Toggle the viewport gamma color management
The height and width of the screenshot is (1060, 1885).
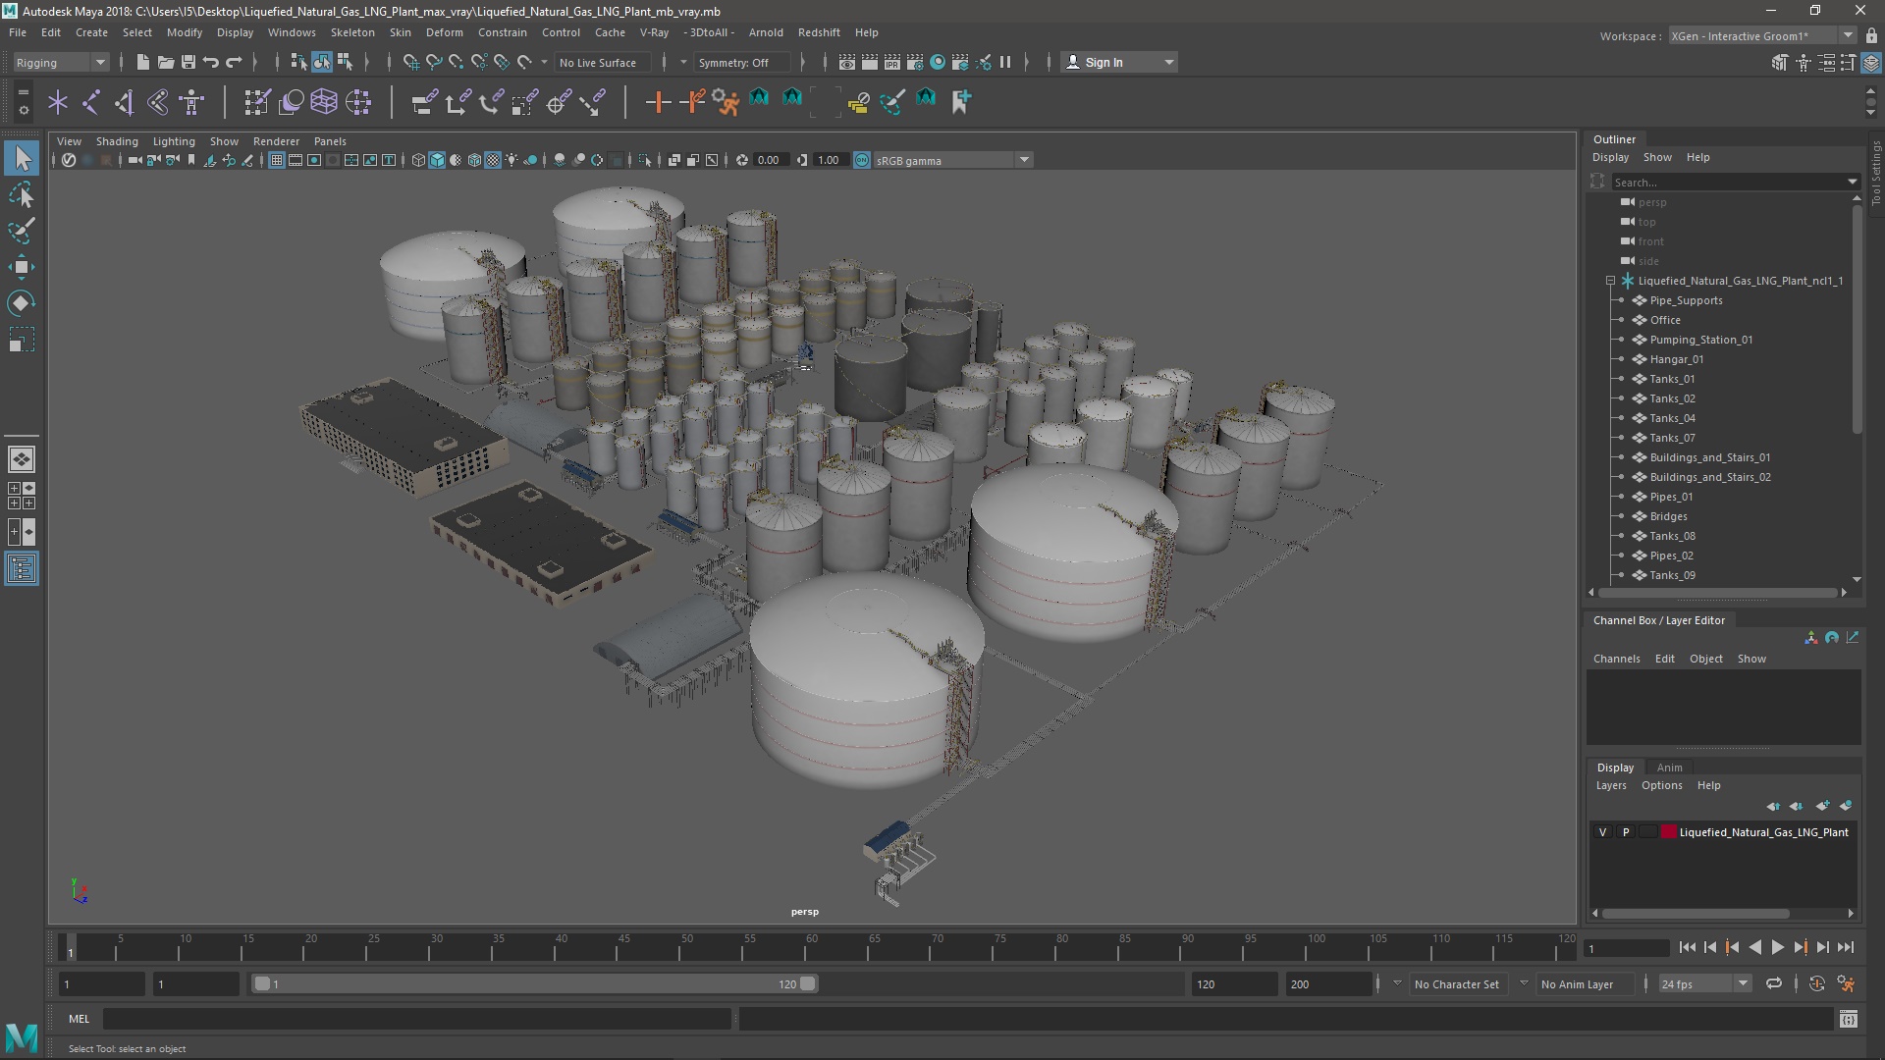point(862,160)
